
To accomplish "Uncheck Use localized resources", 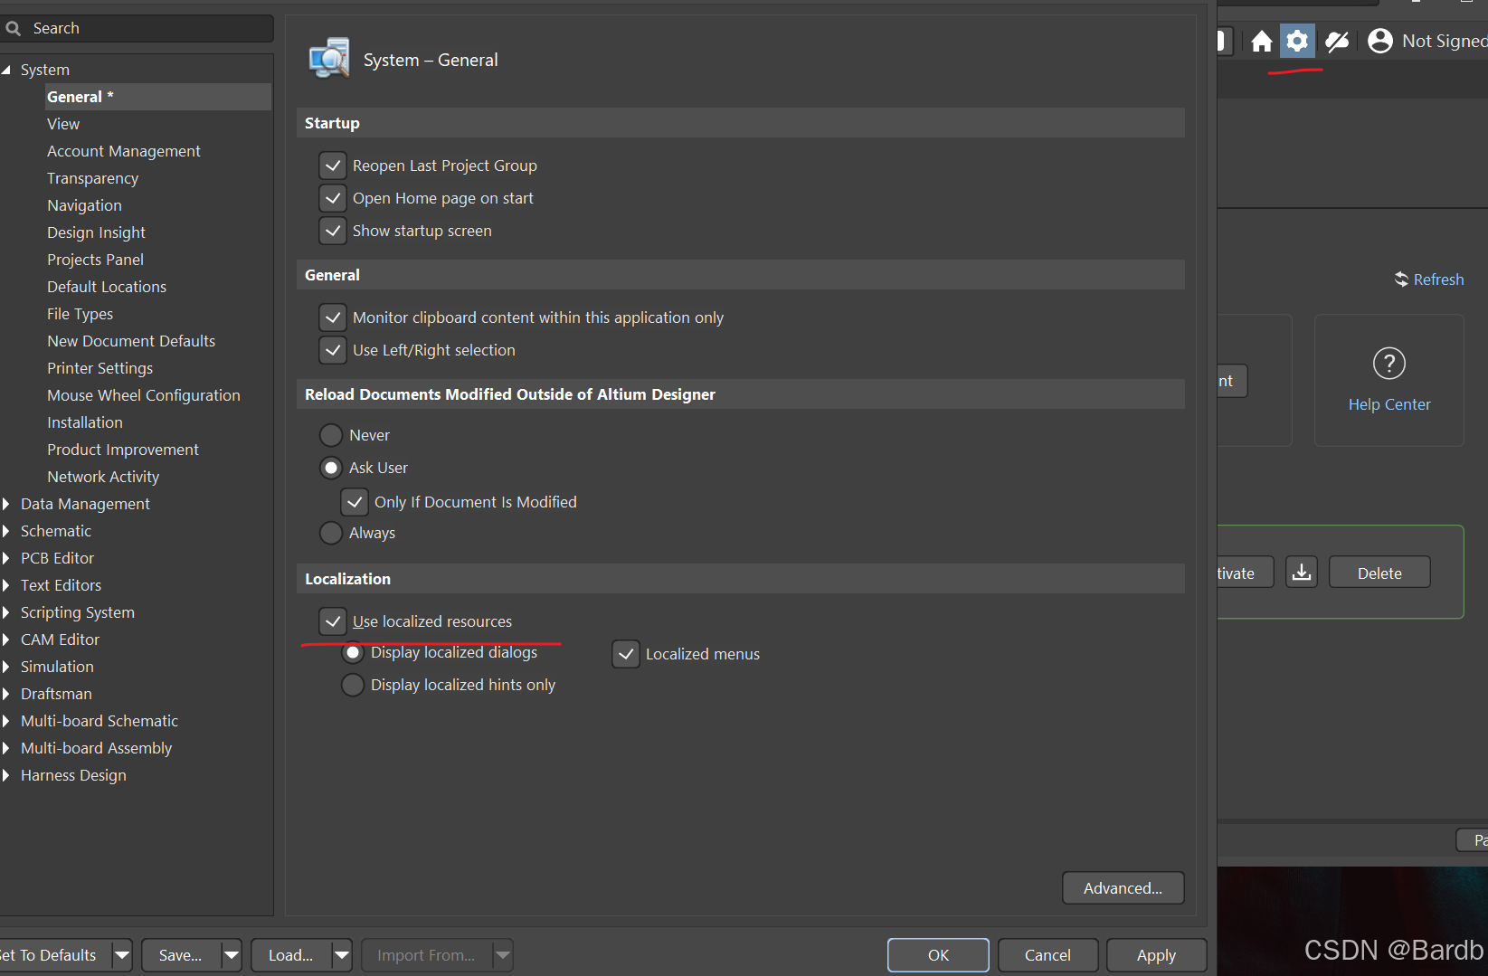I will 333,621.
